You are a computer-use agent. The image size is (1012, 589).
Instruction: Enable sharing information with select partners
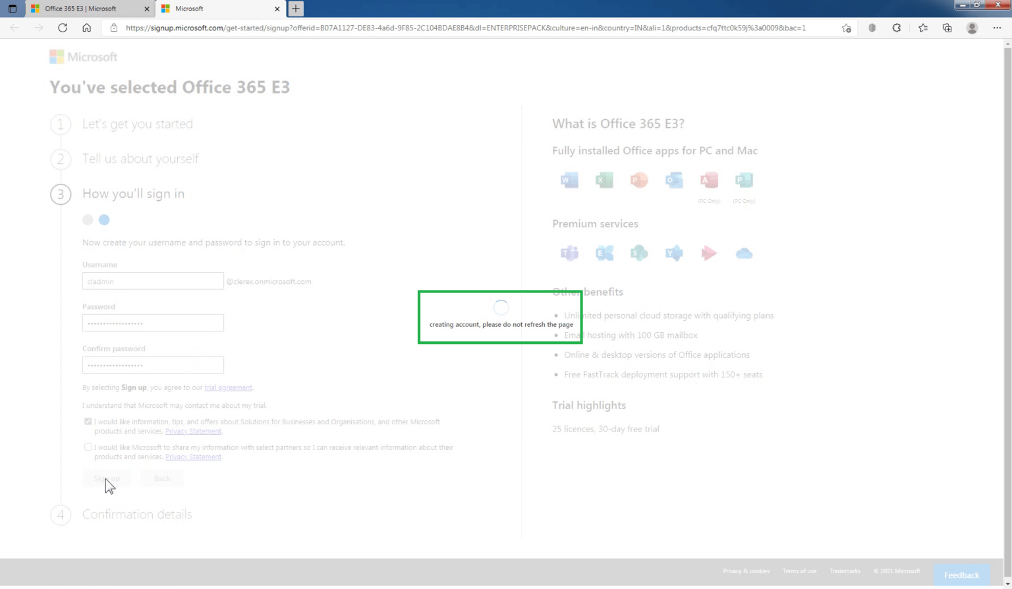pyautogui.click(x=88, y=447)
